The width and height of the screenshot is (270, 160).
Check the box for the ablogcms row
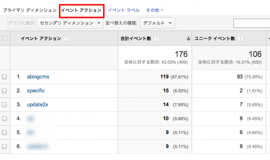5,77
